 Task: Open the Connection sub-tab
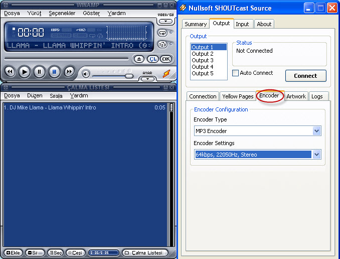[x=203, y=96]
